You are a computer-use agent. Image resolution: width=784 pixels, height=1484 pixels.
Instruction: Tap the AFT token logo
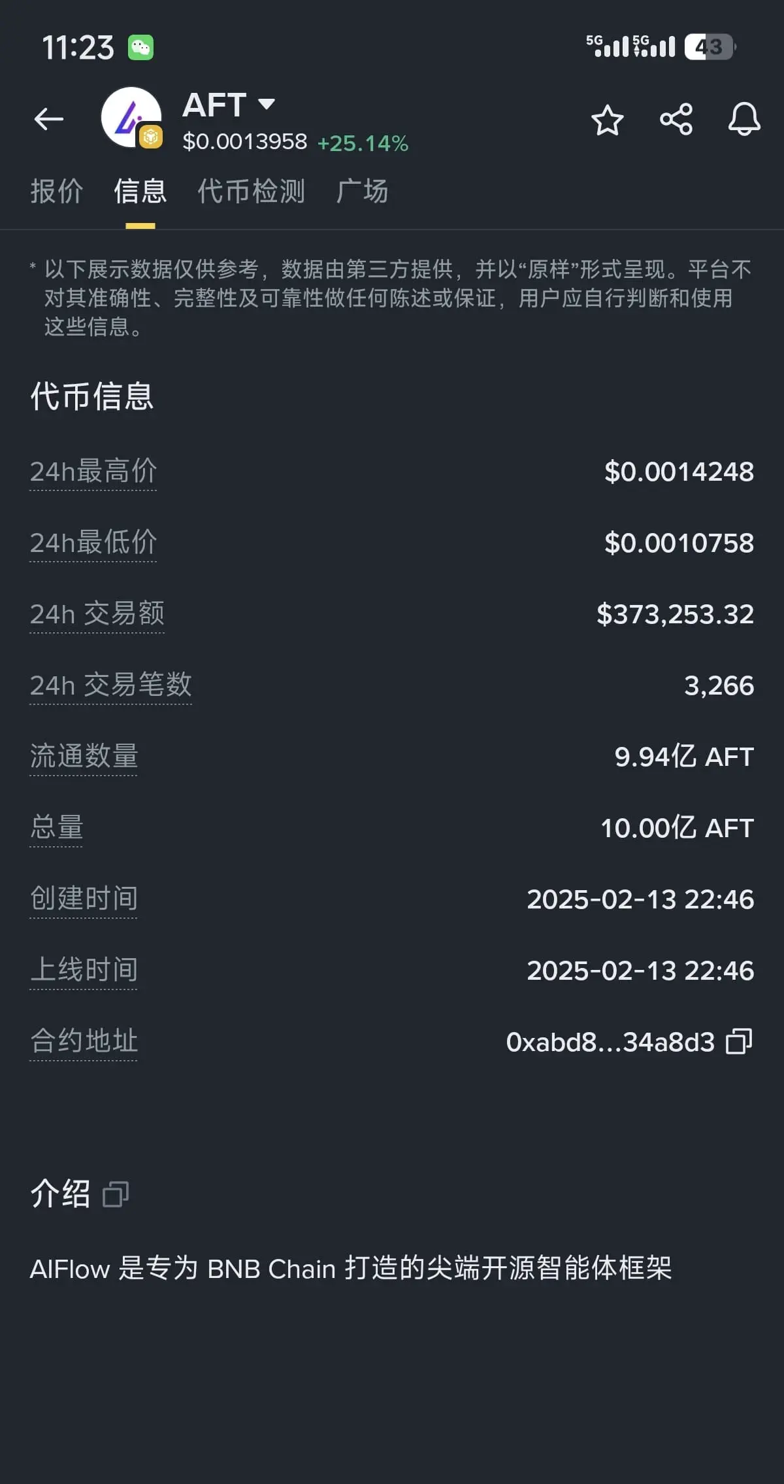[x=132, y=118]
